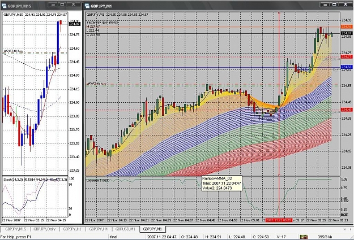Maximize the GBPJPY,M15 chart window
354x240 pixels.
pyautogui.click(x=62, y=5)
